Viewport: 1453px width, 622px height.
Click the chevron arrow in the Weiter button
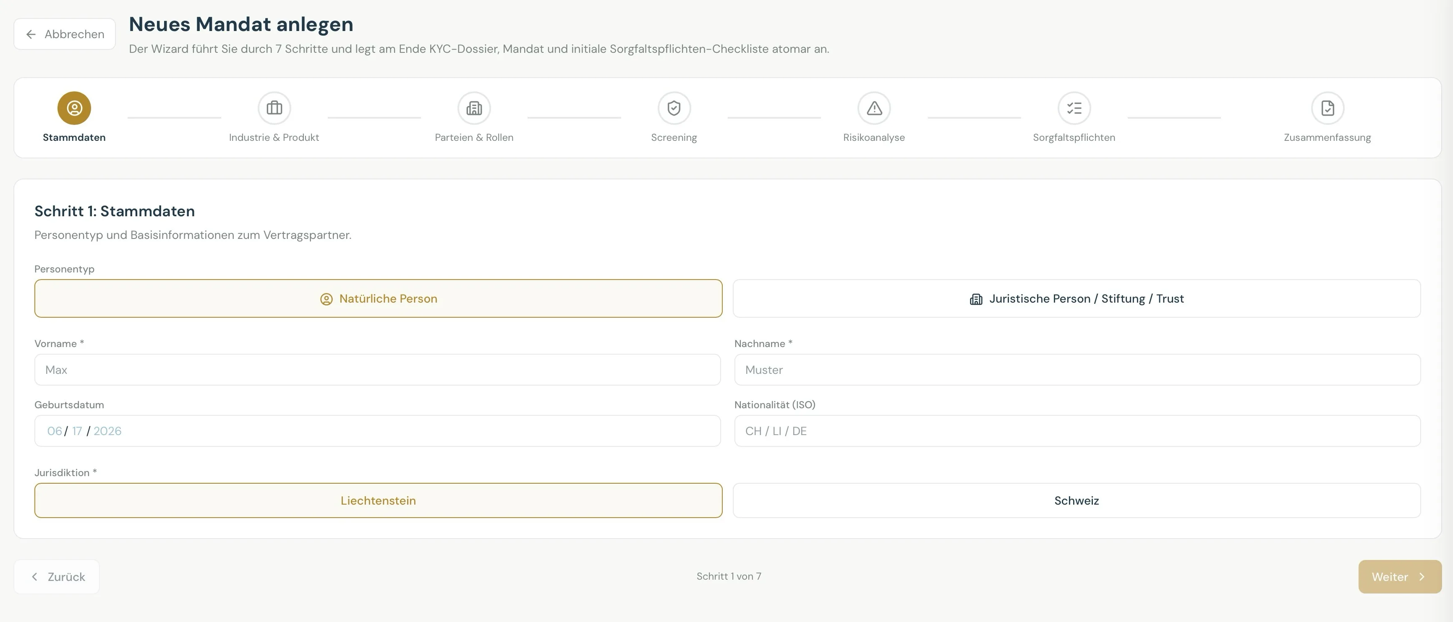coord(1422,576)
